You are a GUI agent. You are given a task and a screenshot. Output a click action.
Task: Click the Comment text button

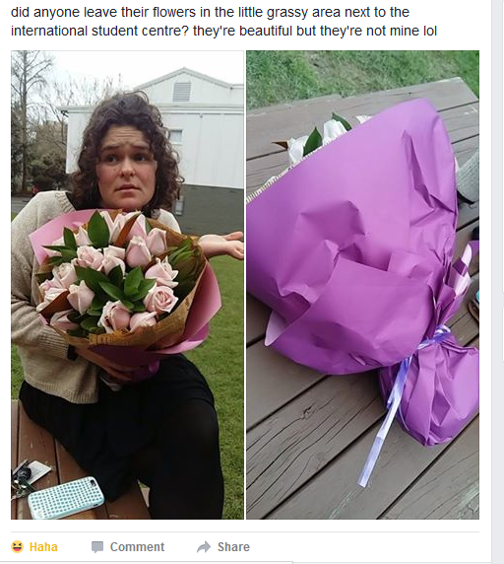point(137,547)
